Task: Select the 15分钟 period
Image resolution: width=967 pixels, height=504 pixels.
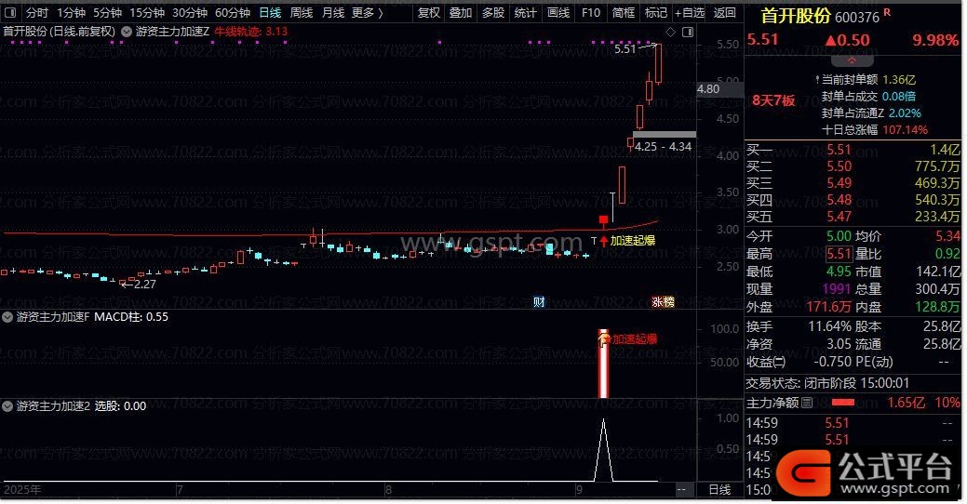Action: tap(147, 12)
